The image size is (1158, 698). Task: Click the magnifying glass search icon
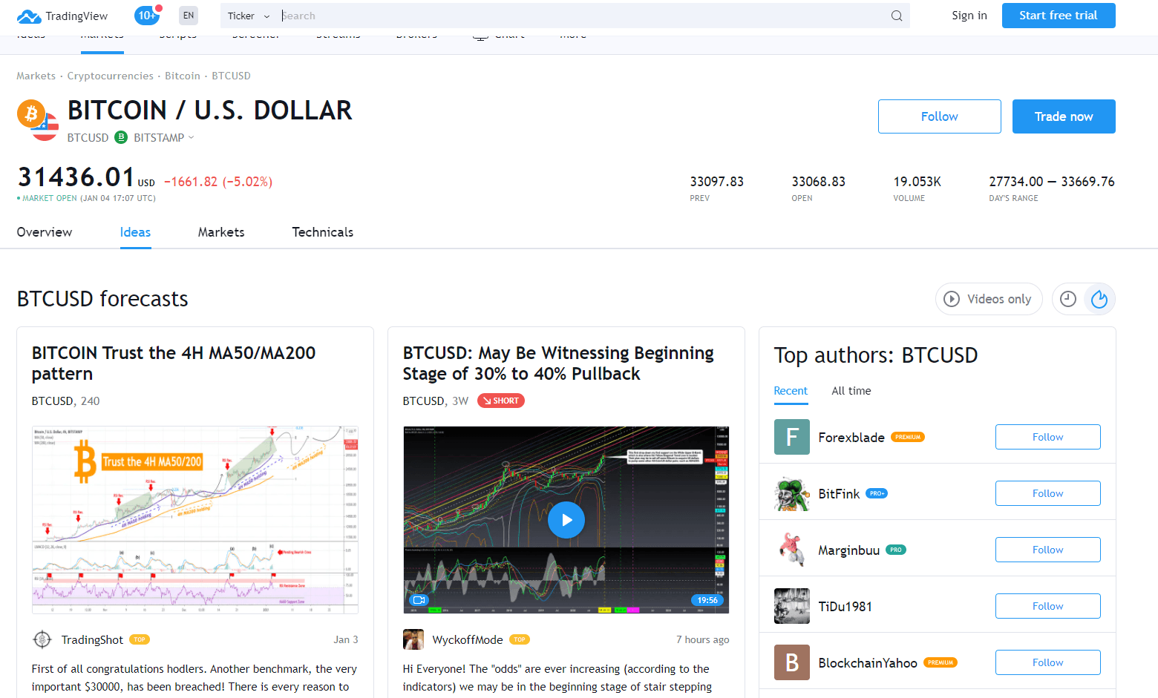coord(897,16)
